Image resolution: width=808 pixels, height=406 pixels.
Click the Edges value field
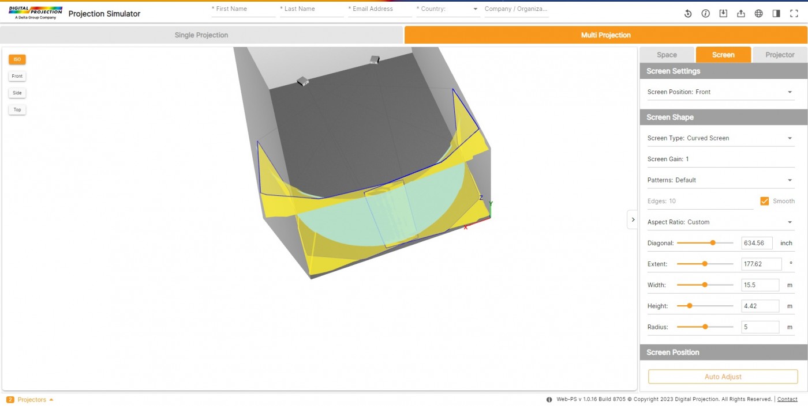click(700, 201)
